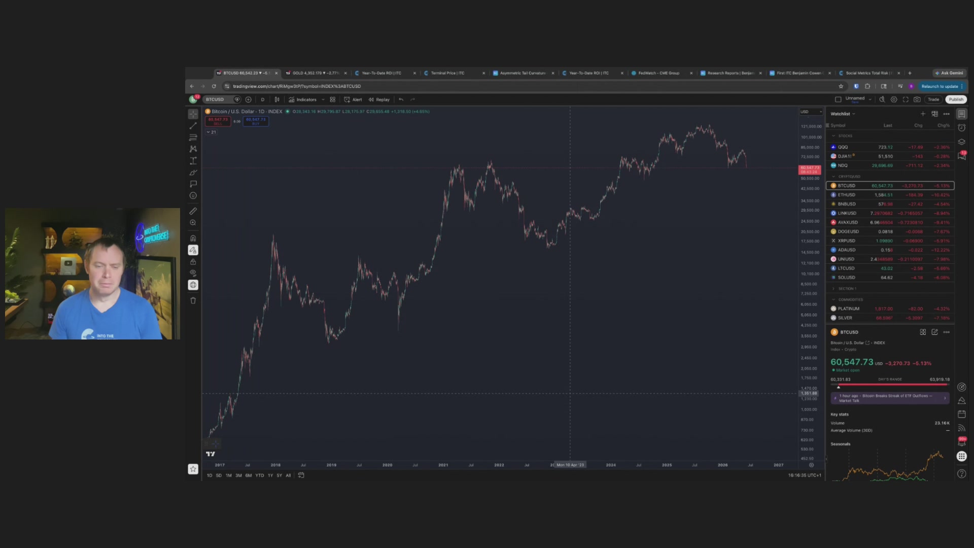Toggle hide all drawings eye icon
974x548 pixels.
tap(193, 273)
